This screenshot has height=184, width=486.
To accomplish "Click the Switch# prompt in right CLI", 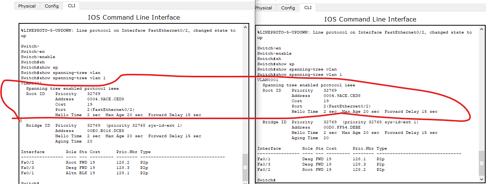I will click(266, 180).
